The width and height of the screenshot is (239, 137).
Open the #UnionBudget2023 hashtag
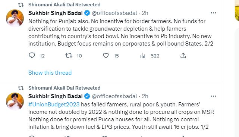point(54,105)
